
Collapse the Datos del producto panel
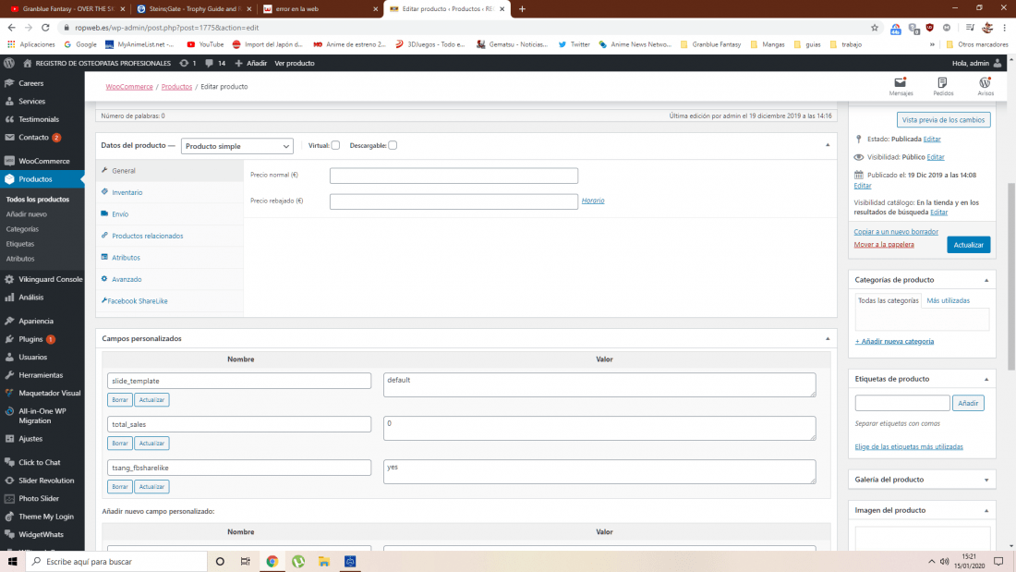828,145
